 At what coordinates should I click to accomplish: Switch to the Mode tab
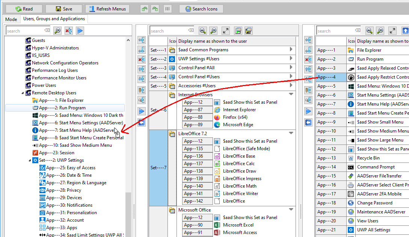coord(11,19)
